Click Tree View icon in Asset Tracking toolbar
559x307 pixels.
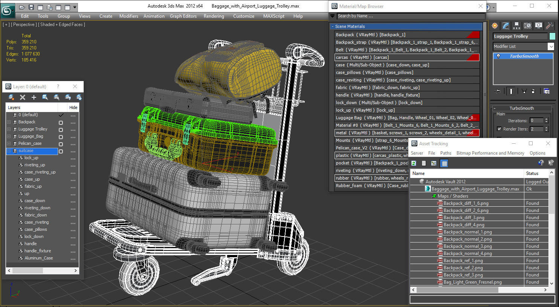click(434, 163)
